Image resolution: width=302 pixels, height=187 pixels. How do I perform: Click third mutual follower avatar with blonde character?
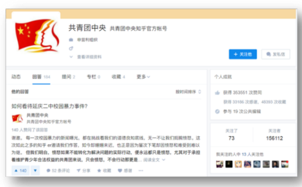238,164
